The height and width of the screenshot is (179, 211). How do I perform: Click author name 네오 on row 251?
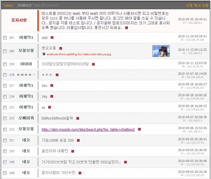tap(26, 140)
